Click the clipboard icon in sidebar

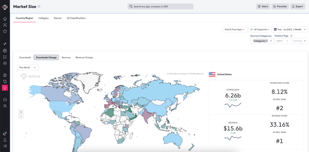pos(5,75)
